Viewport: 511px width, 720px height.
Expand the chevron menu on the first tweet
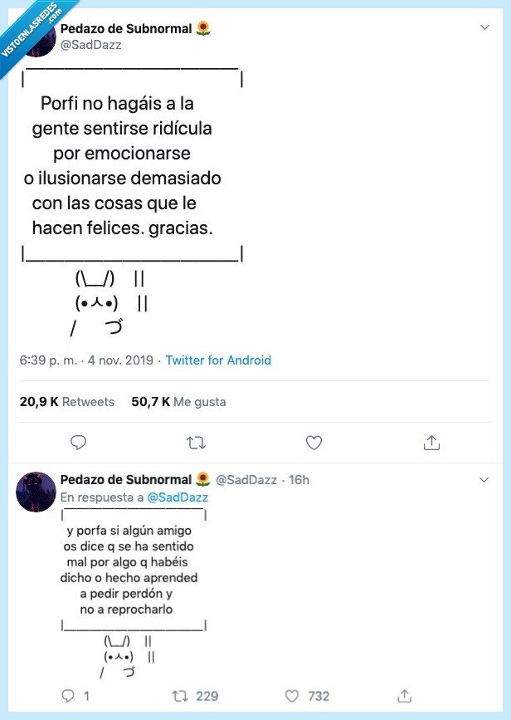click(x=484, y=27)
